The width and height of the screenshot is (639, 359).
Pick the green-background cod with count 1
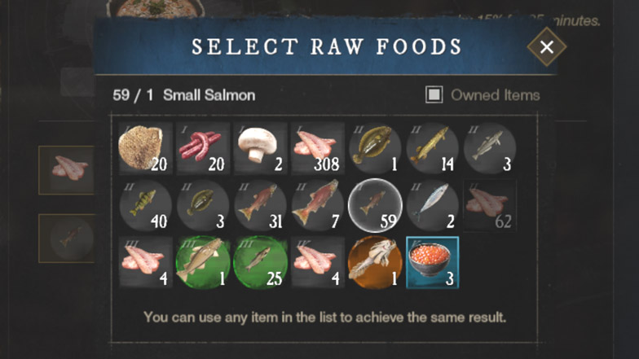pos(203,262)
